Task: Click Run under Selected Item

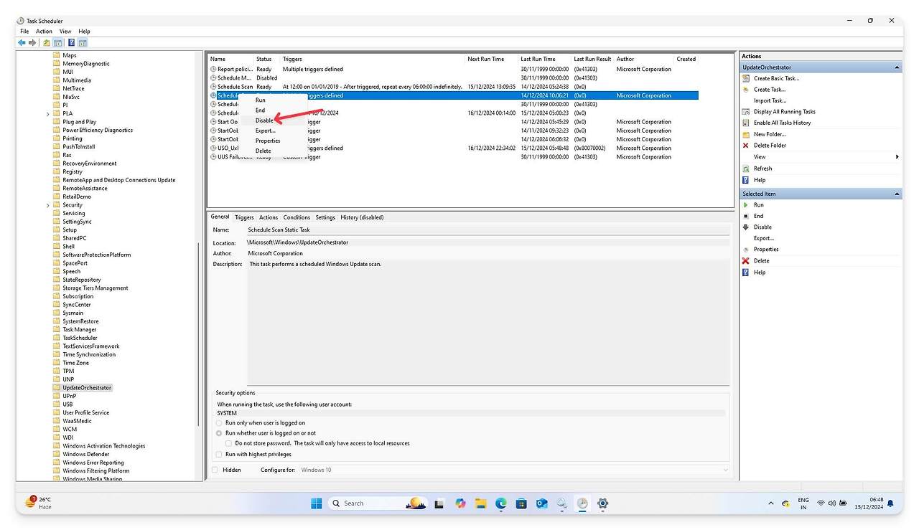Action: (x=758, y=205)
